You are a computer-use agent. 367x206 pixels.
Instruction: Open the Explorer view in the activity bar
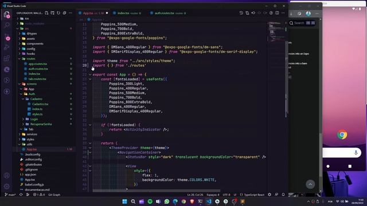click(7, 15)
